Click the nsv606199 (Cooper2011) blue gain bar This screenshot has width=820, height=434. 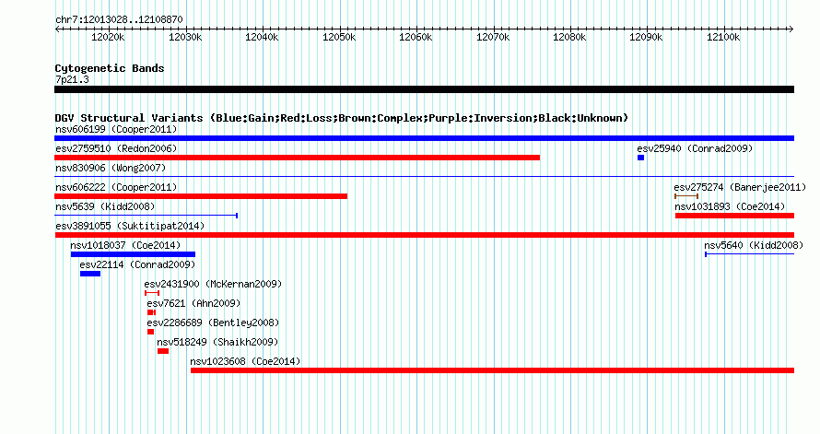point(424,138)
